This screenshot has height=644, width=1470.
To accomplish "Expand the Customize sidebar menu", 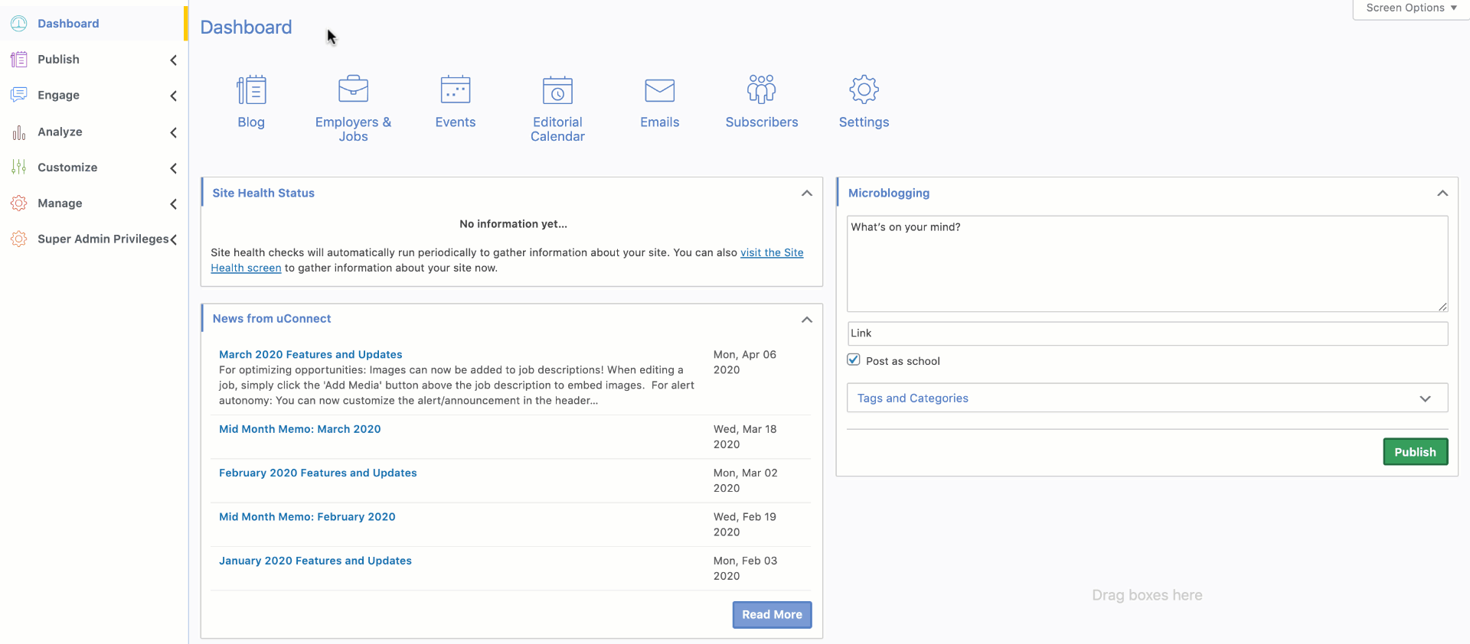I will tap(174, 168).
